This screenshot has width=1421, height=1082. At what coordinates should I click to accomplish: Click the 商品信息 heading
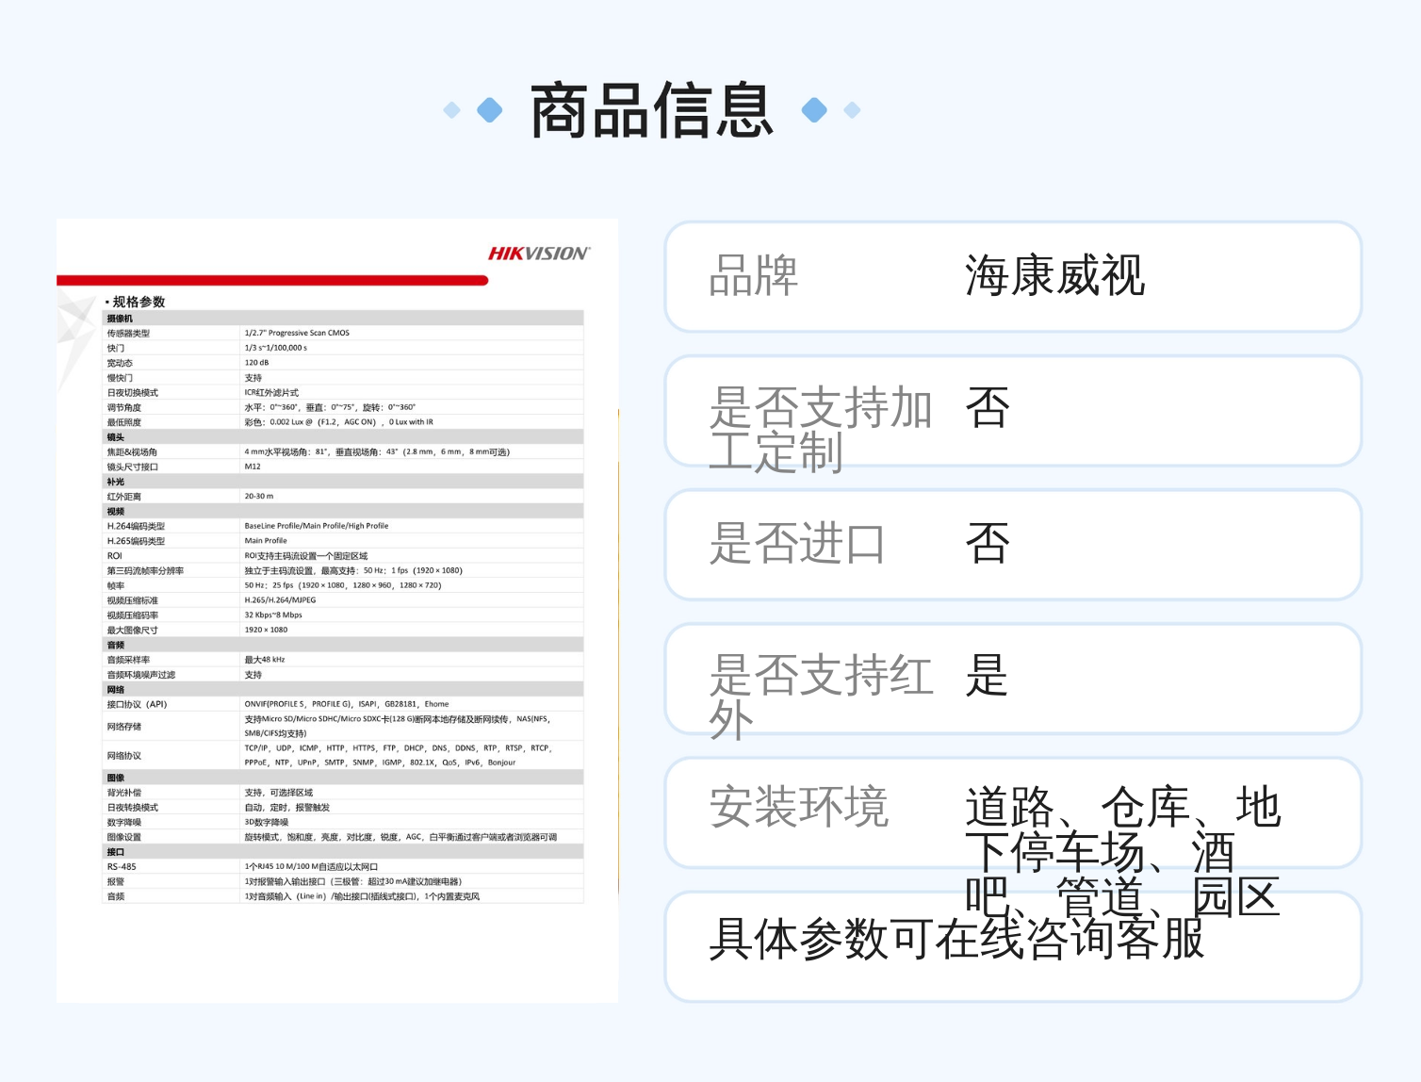(652, 110)
